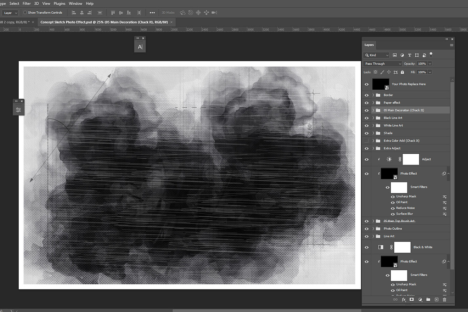This screenshot has width=468, height=312.
Task: Click Lock transparent pixels icon
Action: coord(375,72)
